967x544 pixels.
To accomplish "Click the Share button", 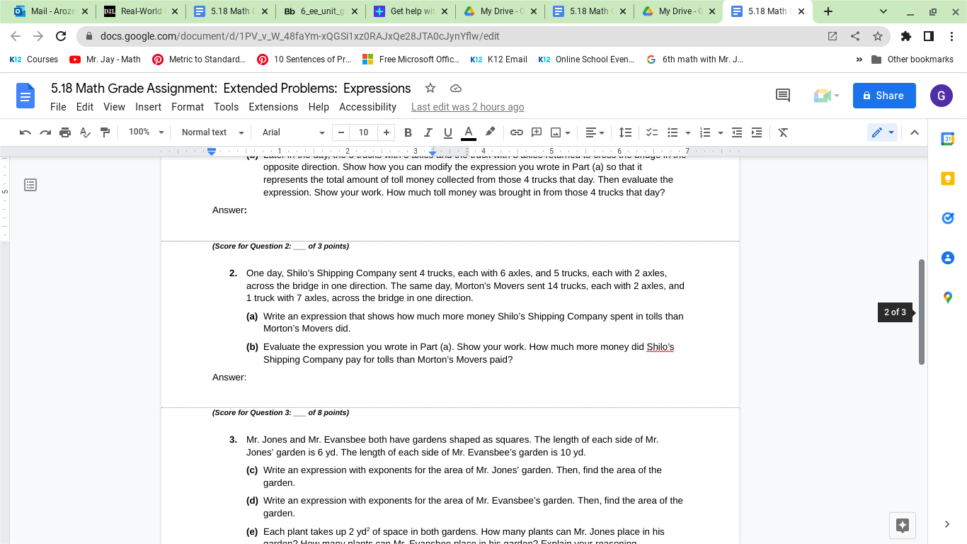I will 883,95.
